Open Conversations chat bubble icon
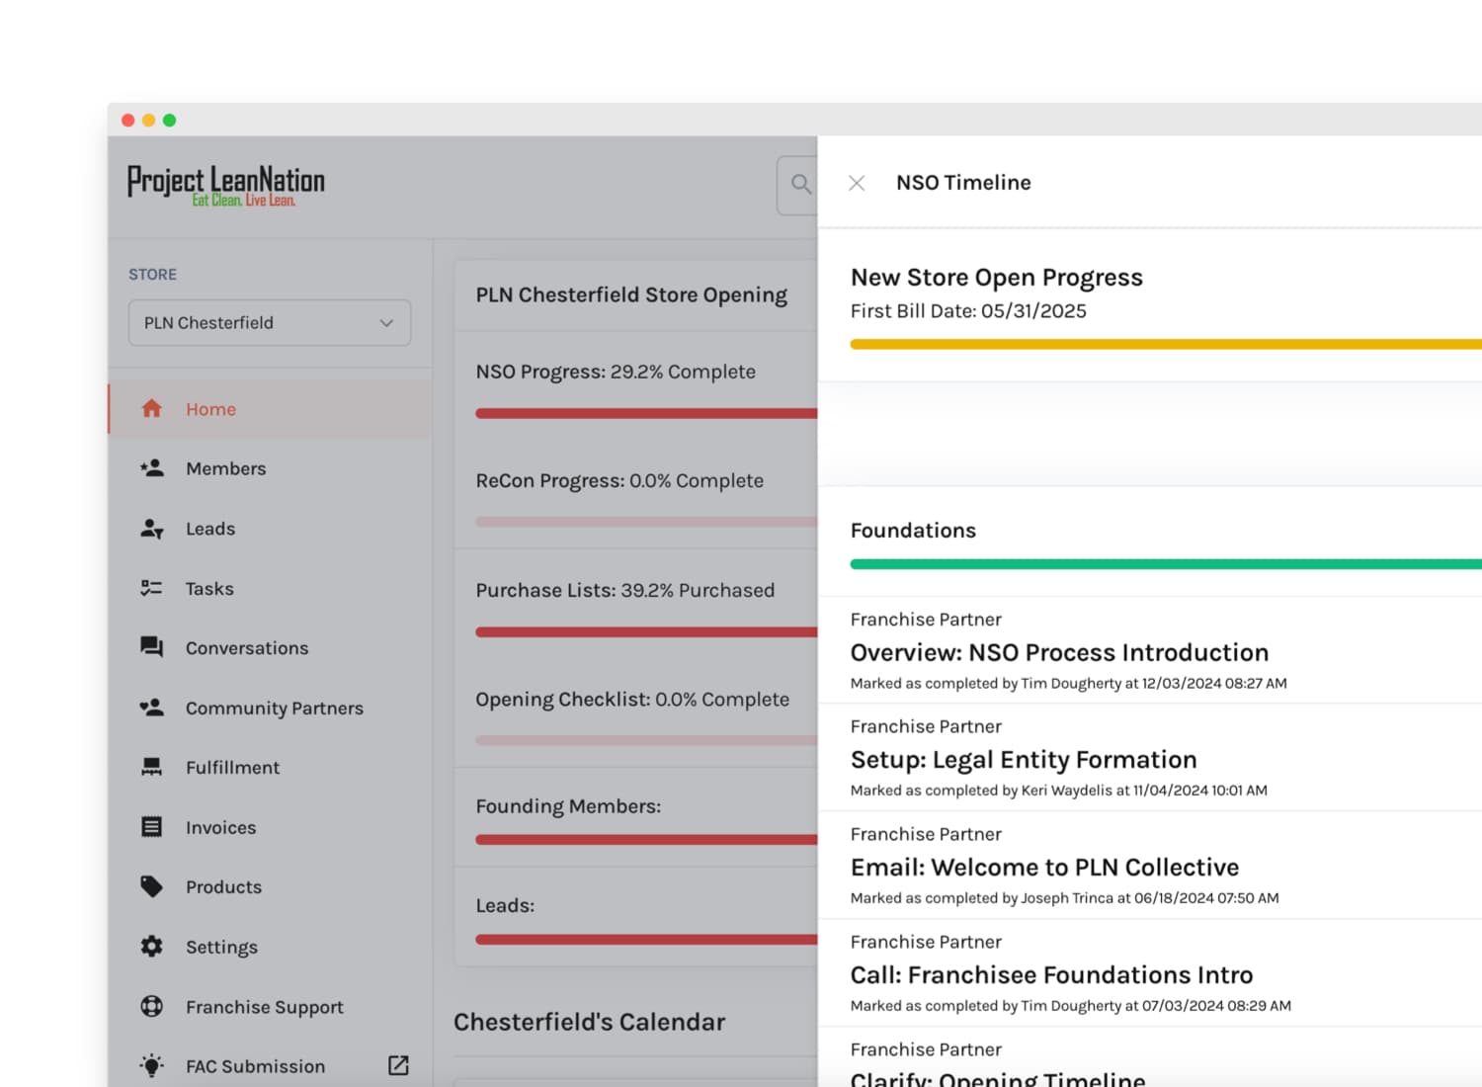 point(151,647)
